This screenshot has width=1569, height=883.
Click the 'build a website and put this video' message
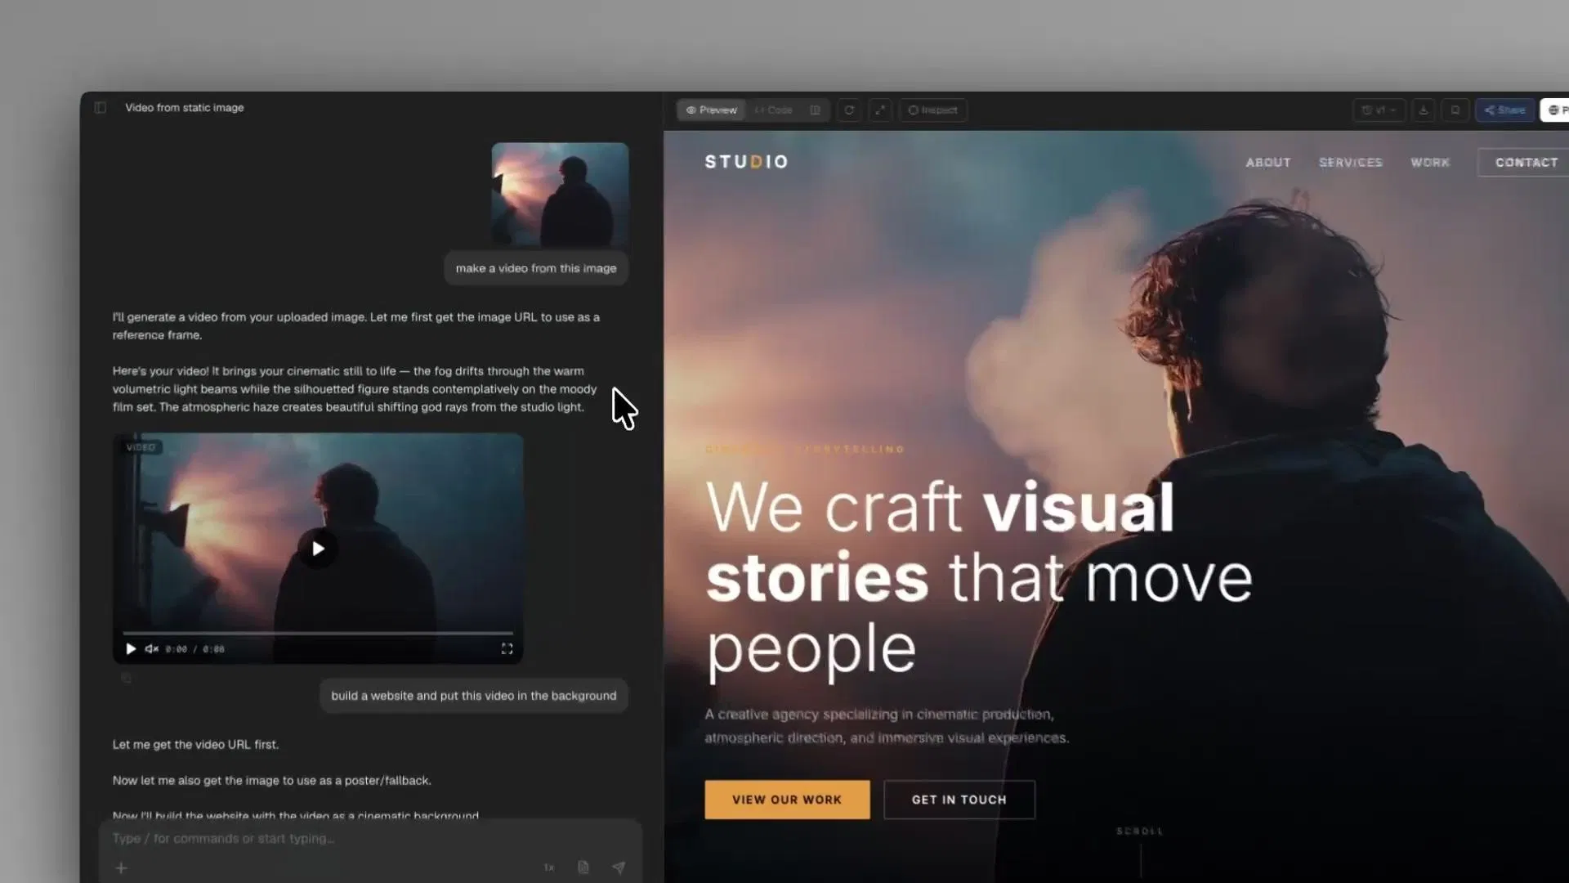(474, 696)
